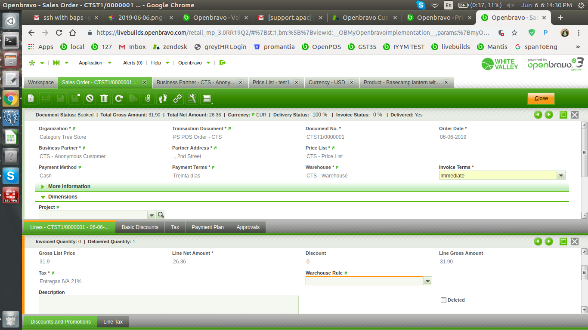This screenshot has height=330, width=588.
Task: Open attachments with the paperclip icon
Action: (148, 99)
